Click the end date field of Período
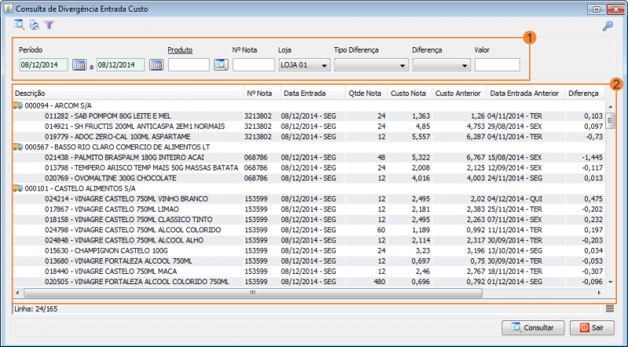The width and height of the screenshot is (628, 347). 121,65
